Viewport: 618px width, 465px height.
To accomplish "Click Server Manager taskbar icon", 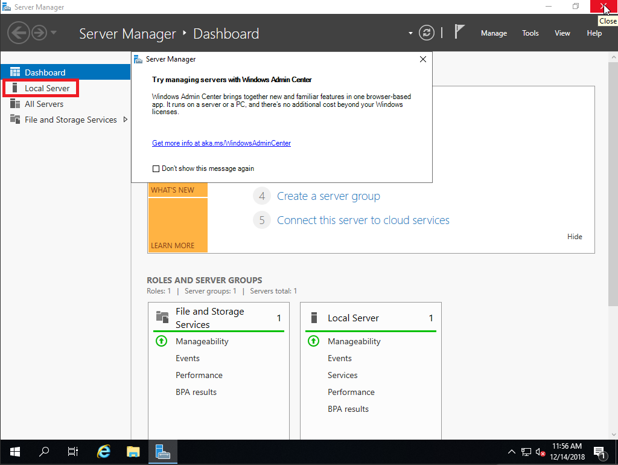I will pos(163,452).
